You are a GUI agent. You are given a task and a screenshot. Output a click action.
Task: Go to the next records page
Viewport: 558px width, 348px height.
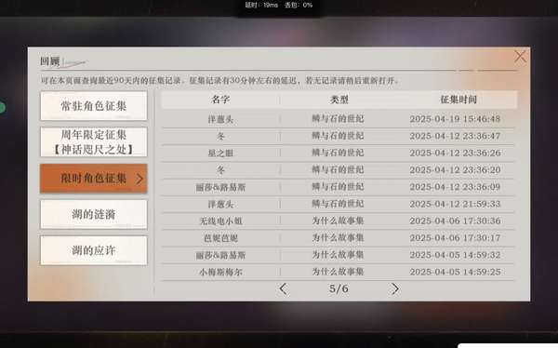click(394, 288)
